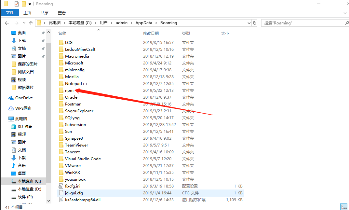
Task: Select 下载 in quick access sidebar
Action: coord(21,40)
